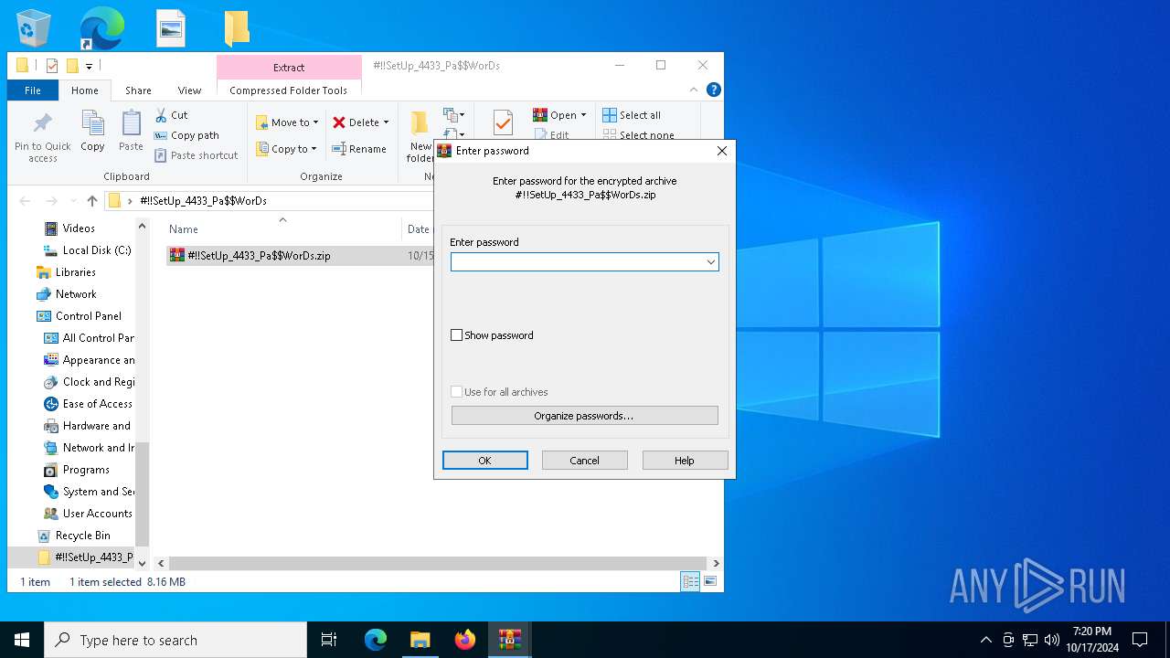Collapse the ribbon with the chevron
The height and width of the screenshot is (658, 1170).
click(x=694, y=90)
